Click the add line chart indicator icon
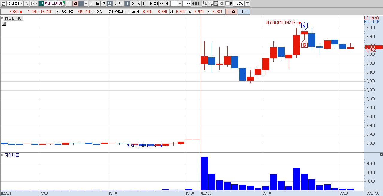 (211, 4)
